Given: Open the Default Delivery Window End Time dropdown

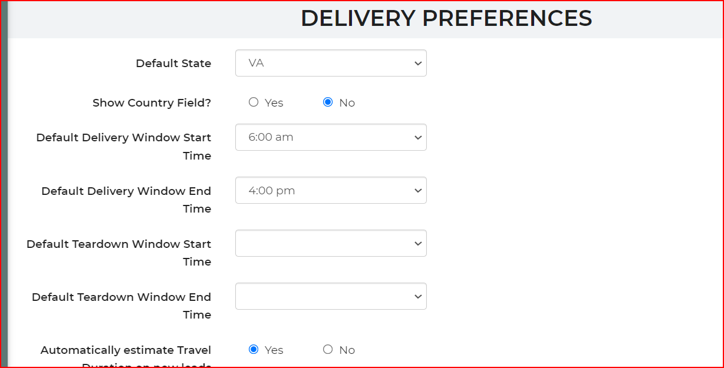Looking at the screenshot, I should (330, 190).
